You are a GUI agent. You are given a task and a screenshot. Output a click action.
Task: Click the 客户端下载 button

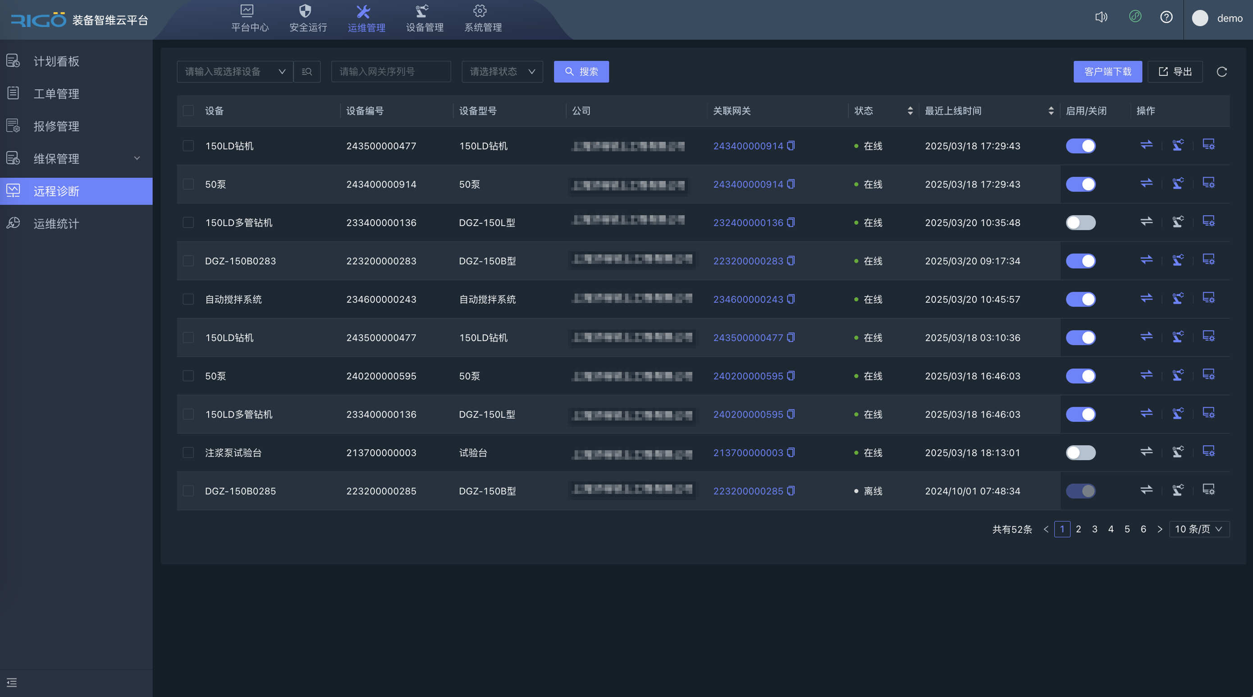coord(1107,72)
